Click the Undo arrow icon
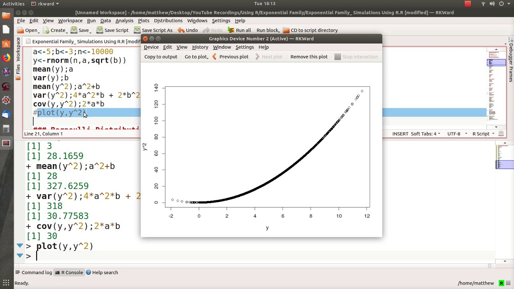This screenshot has width=514, height=289. (x=181, y=30)
